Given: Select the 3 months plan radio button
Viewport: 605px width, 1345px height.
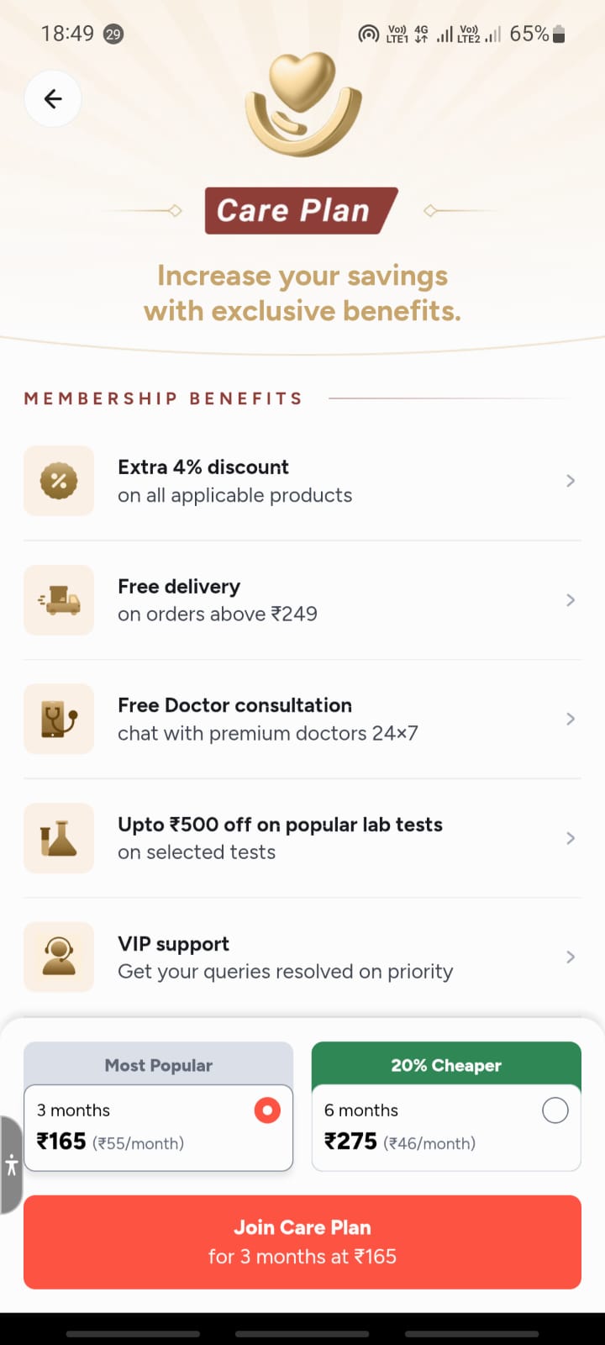Looking at the screenshot, I should point(267,1110).
